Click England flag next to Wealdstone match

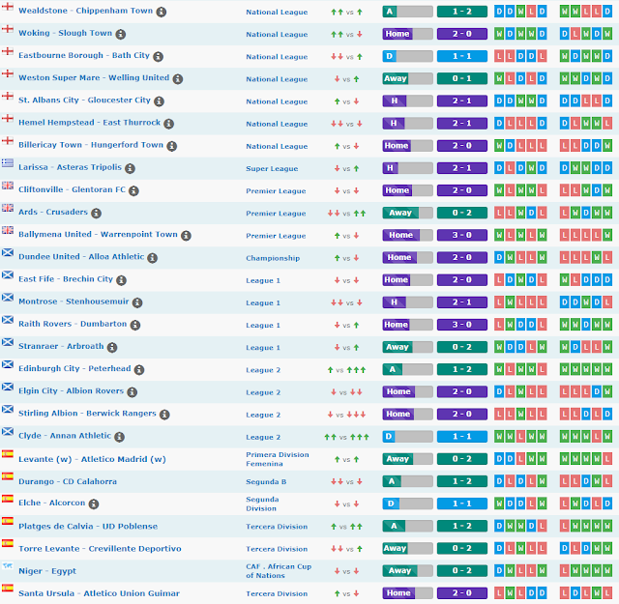pos(7,7)
